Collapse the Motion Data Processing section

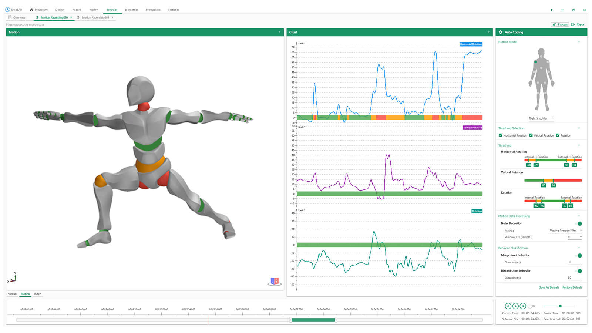click(579, 216)
